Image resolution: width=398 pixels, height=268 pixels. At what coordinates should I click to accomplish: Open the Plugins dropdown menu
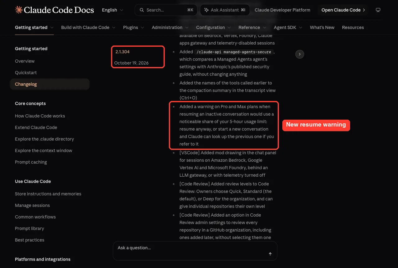[x=134, y=27]
